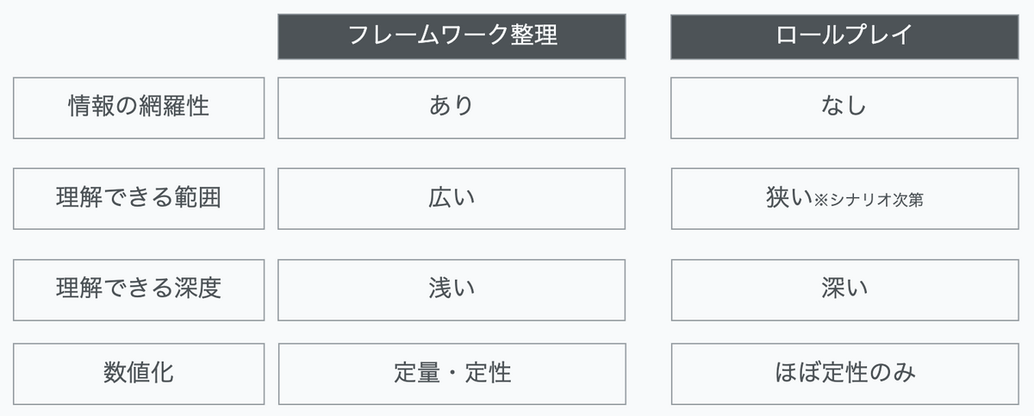Click the 定量・定性 cell
Image resolution: width=1034 pixels, height=416 pixels.
452,374
